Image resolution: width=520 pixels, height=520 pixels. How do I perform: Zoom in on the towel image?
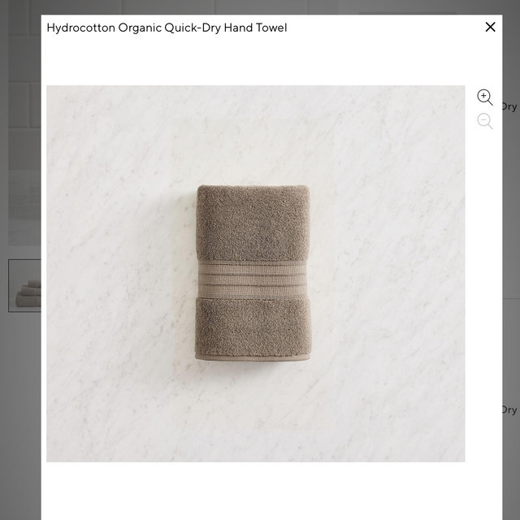(484, 97)
